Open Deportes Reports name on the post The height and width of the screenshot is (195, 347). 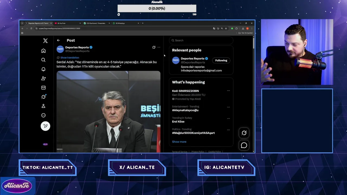click(77, 47)
